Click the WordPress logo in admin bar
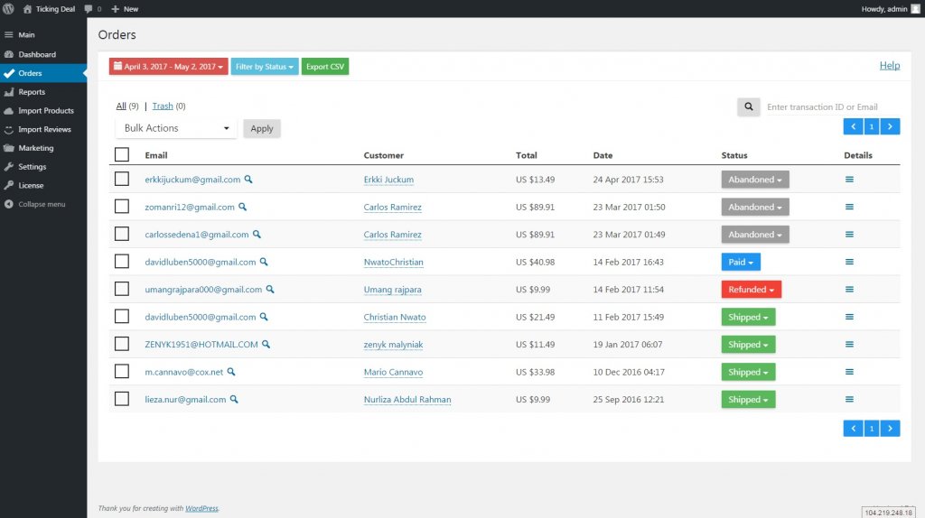The image size is (925, 518). click(9, 8)
